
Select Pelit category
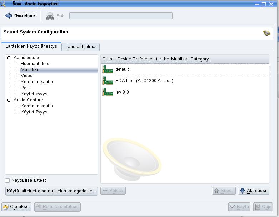point(25,88)
